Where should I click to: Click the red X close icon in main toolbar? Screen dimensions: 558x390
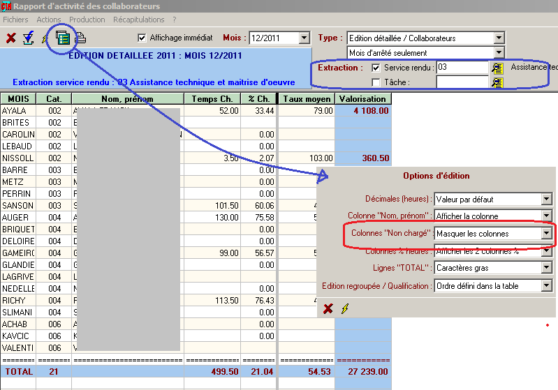point(11,38)
